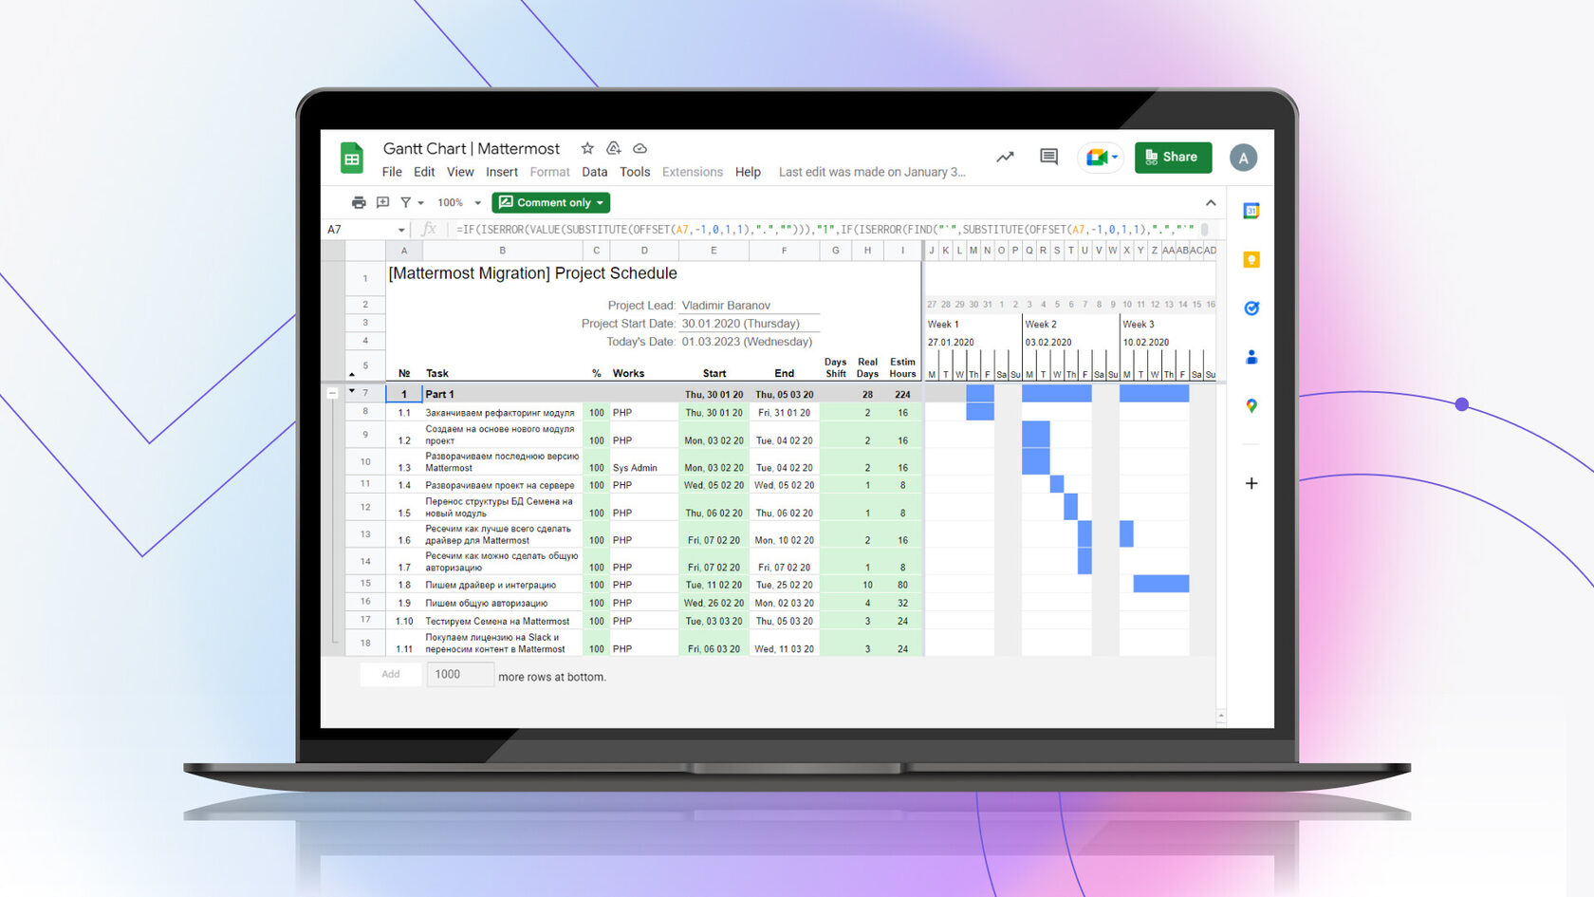The height and width of the screenshot is (897, 1594).
Task: Open the filter views dropdown arrow
Action: click(421, 203)
